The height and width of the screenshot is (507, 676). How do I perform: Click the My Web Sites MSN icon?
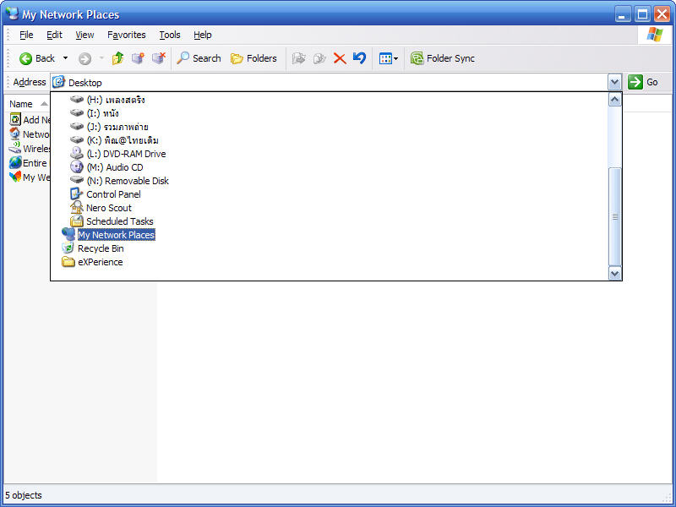point(15,177)
